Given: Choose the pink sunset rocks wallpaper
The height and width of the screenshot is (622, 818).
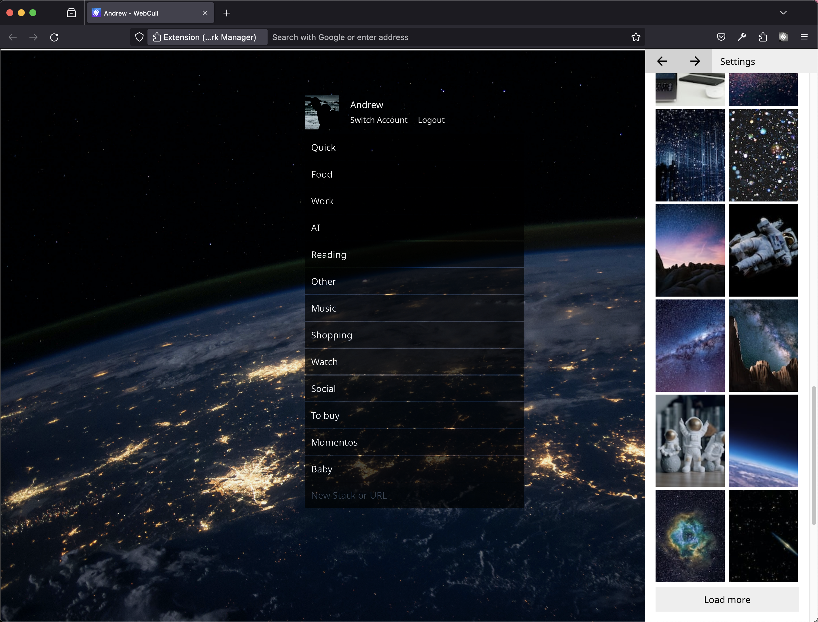Looking at the screenshot, I should pyautogui.click(x=690, y=250).
